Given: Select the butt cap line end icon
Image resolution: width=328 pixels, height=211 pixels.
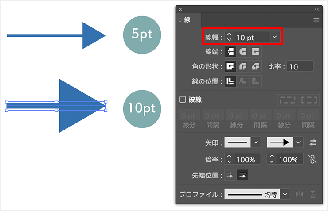Looking at the screenshot, I should click(230, 52).
